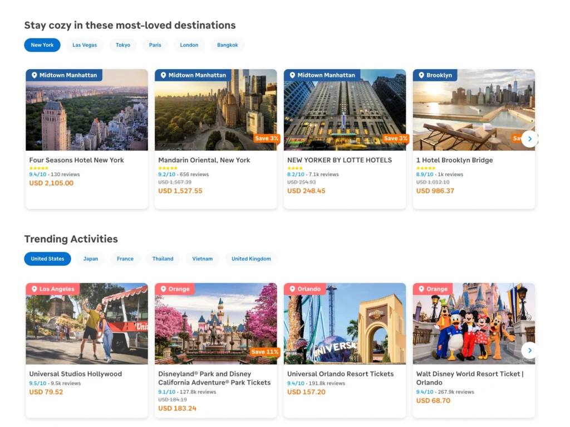Click the price USD 2,105.00
The height and width of the screenshot is (427, 570).
(51, 183)
